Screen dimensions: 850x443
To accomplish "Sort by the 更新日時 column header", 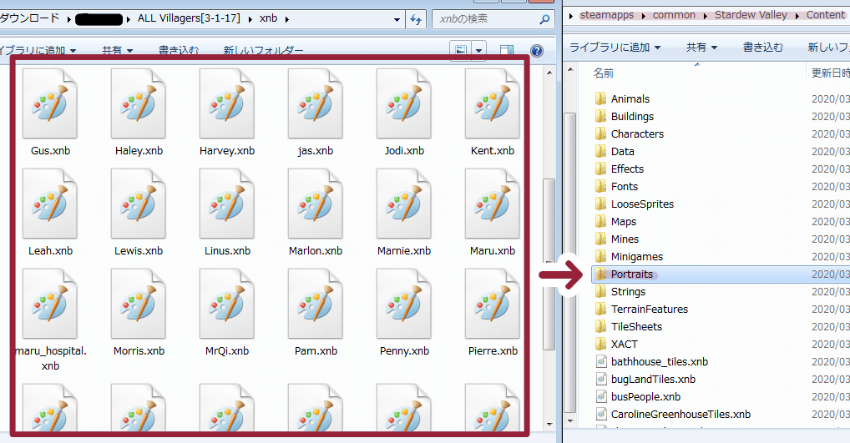I will click(x=830, y=73).
